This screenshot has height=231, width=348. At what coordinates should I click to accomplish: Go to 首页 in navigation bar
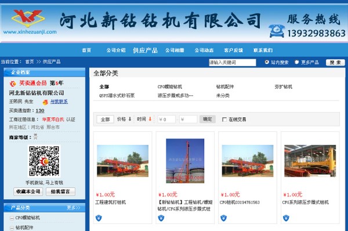[x=86, y=50]
